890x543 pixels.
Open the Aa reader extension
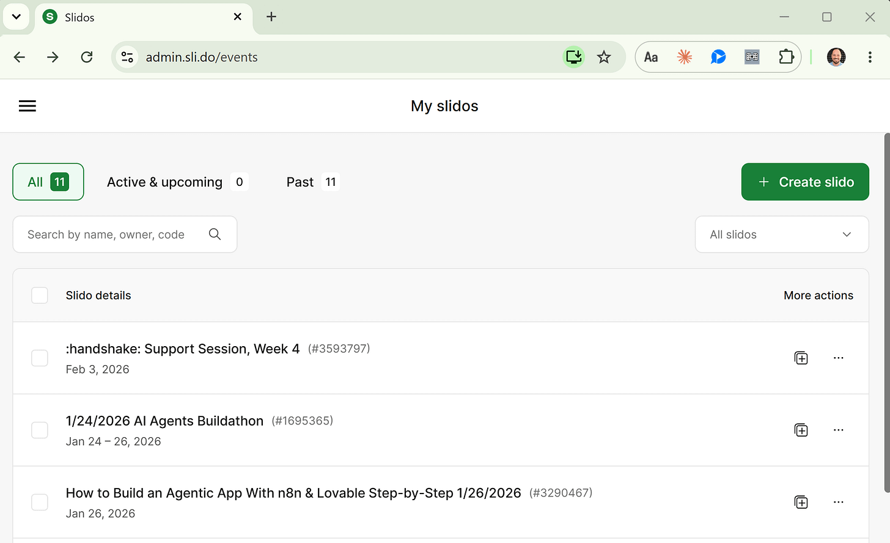651,57
